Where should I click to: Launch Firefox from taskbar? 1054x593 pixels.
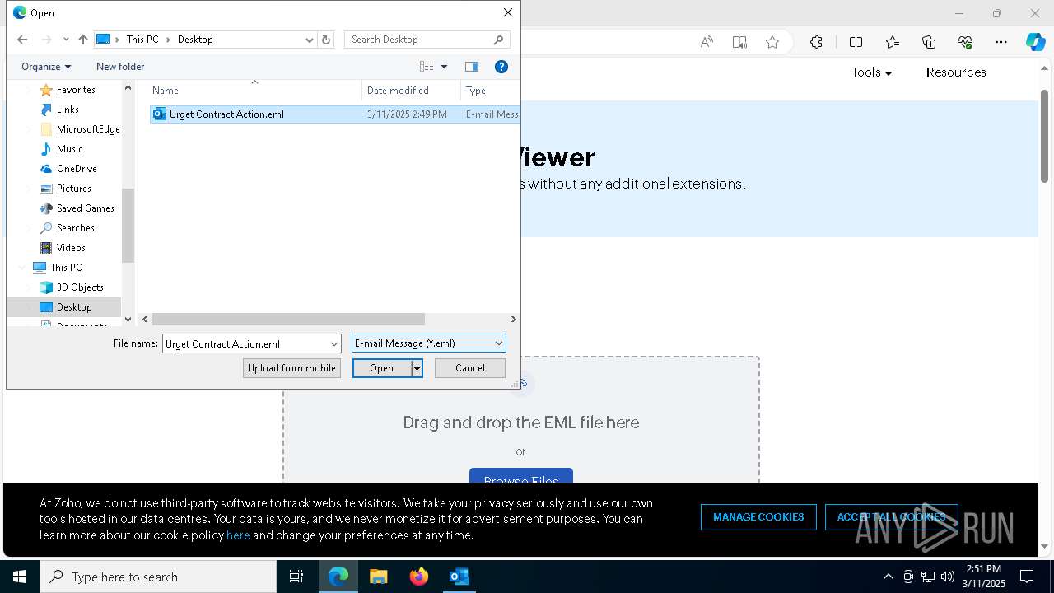tap(419, 577)
